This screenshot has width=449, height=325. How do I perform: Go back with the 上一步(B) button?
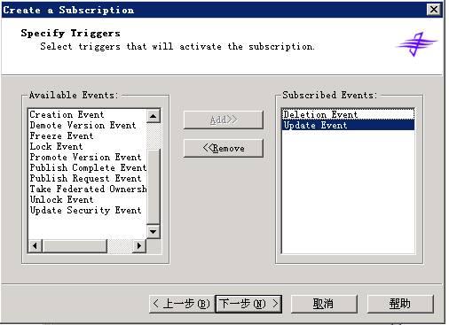click(182, 304)
